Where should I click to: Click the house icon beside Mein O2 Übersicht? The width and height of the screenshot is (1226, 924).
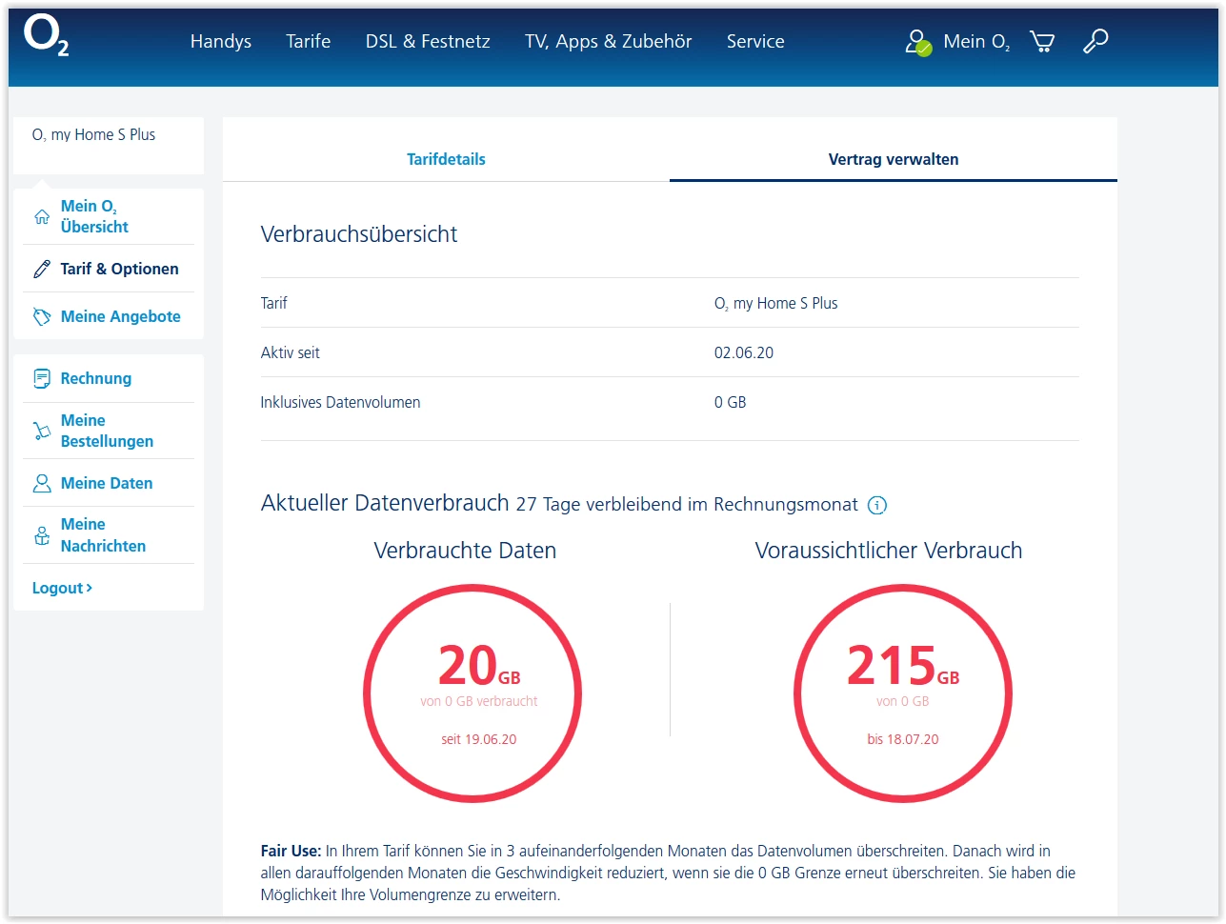42,216
